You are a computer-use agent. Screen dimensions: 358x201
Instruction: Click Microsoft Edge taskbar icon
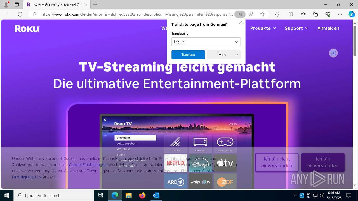pos(115,195)
